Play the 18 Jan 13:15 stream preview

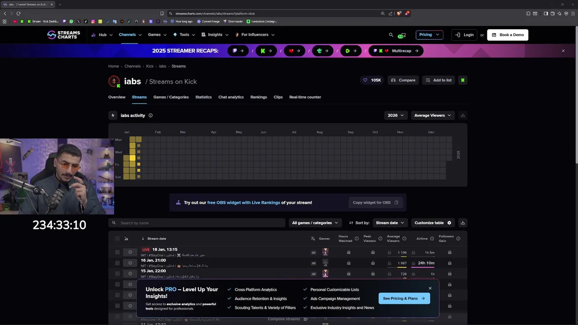coord(130,252)
